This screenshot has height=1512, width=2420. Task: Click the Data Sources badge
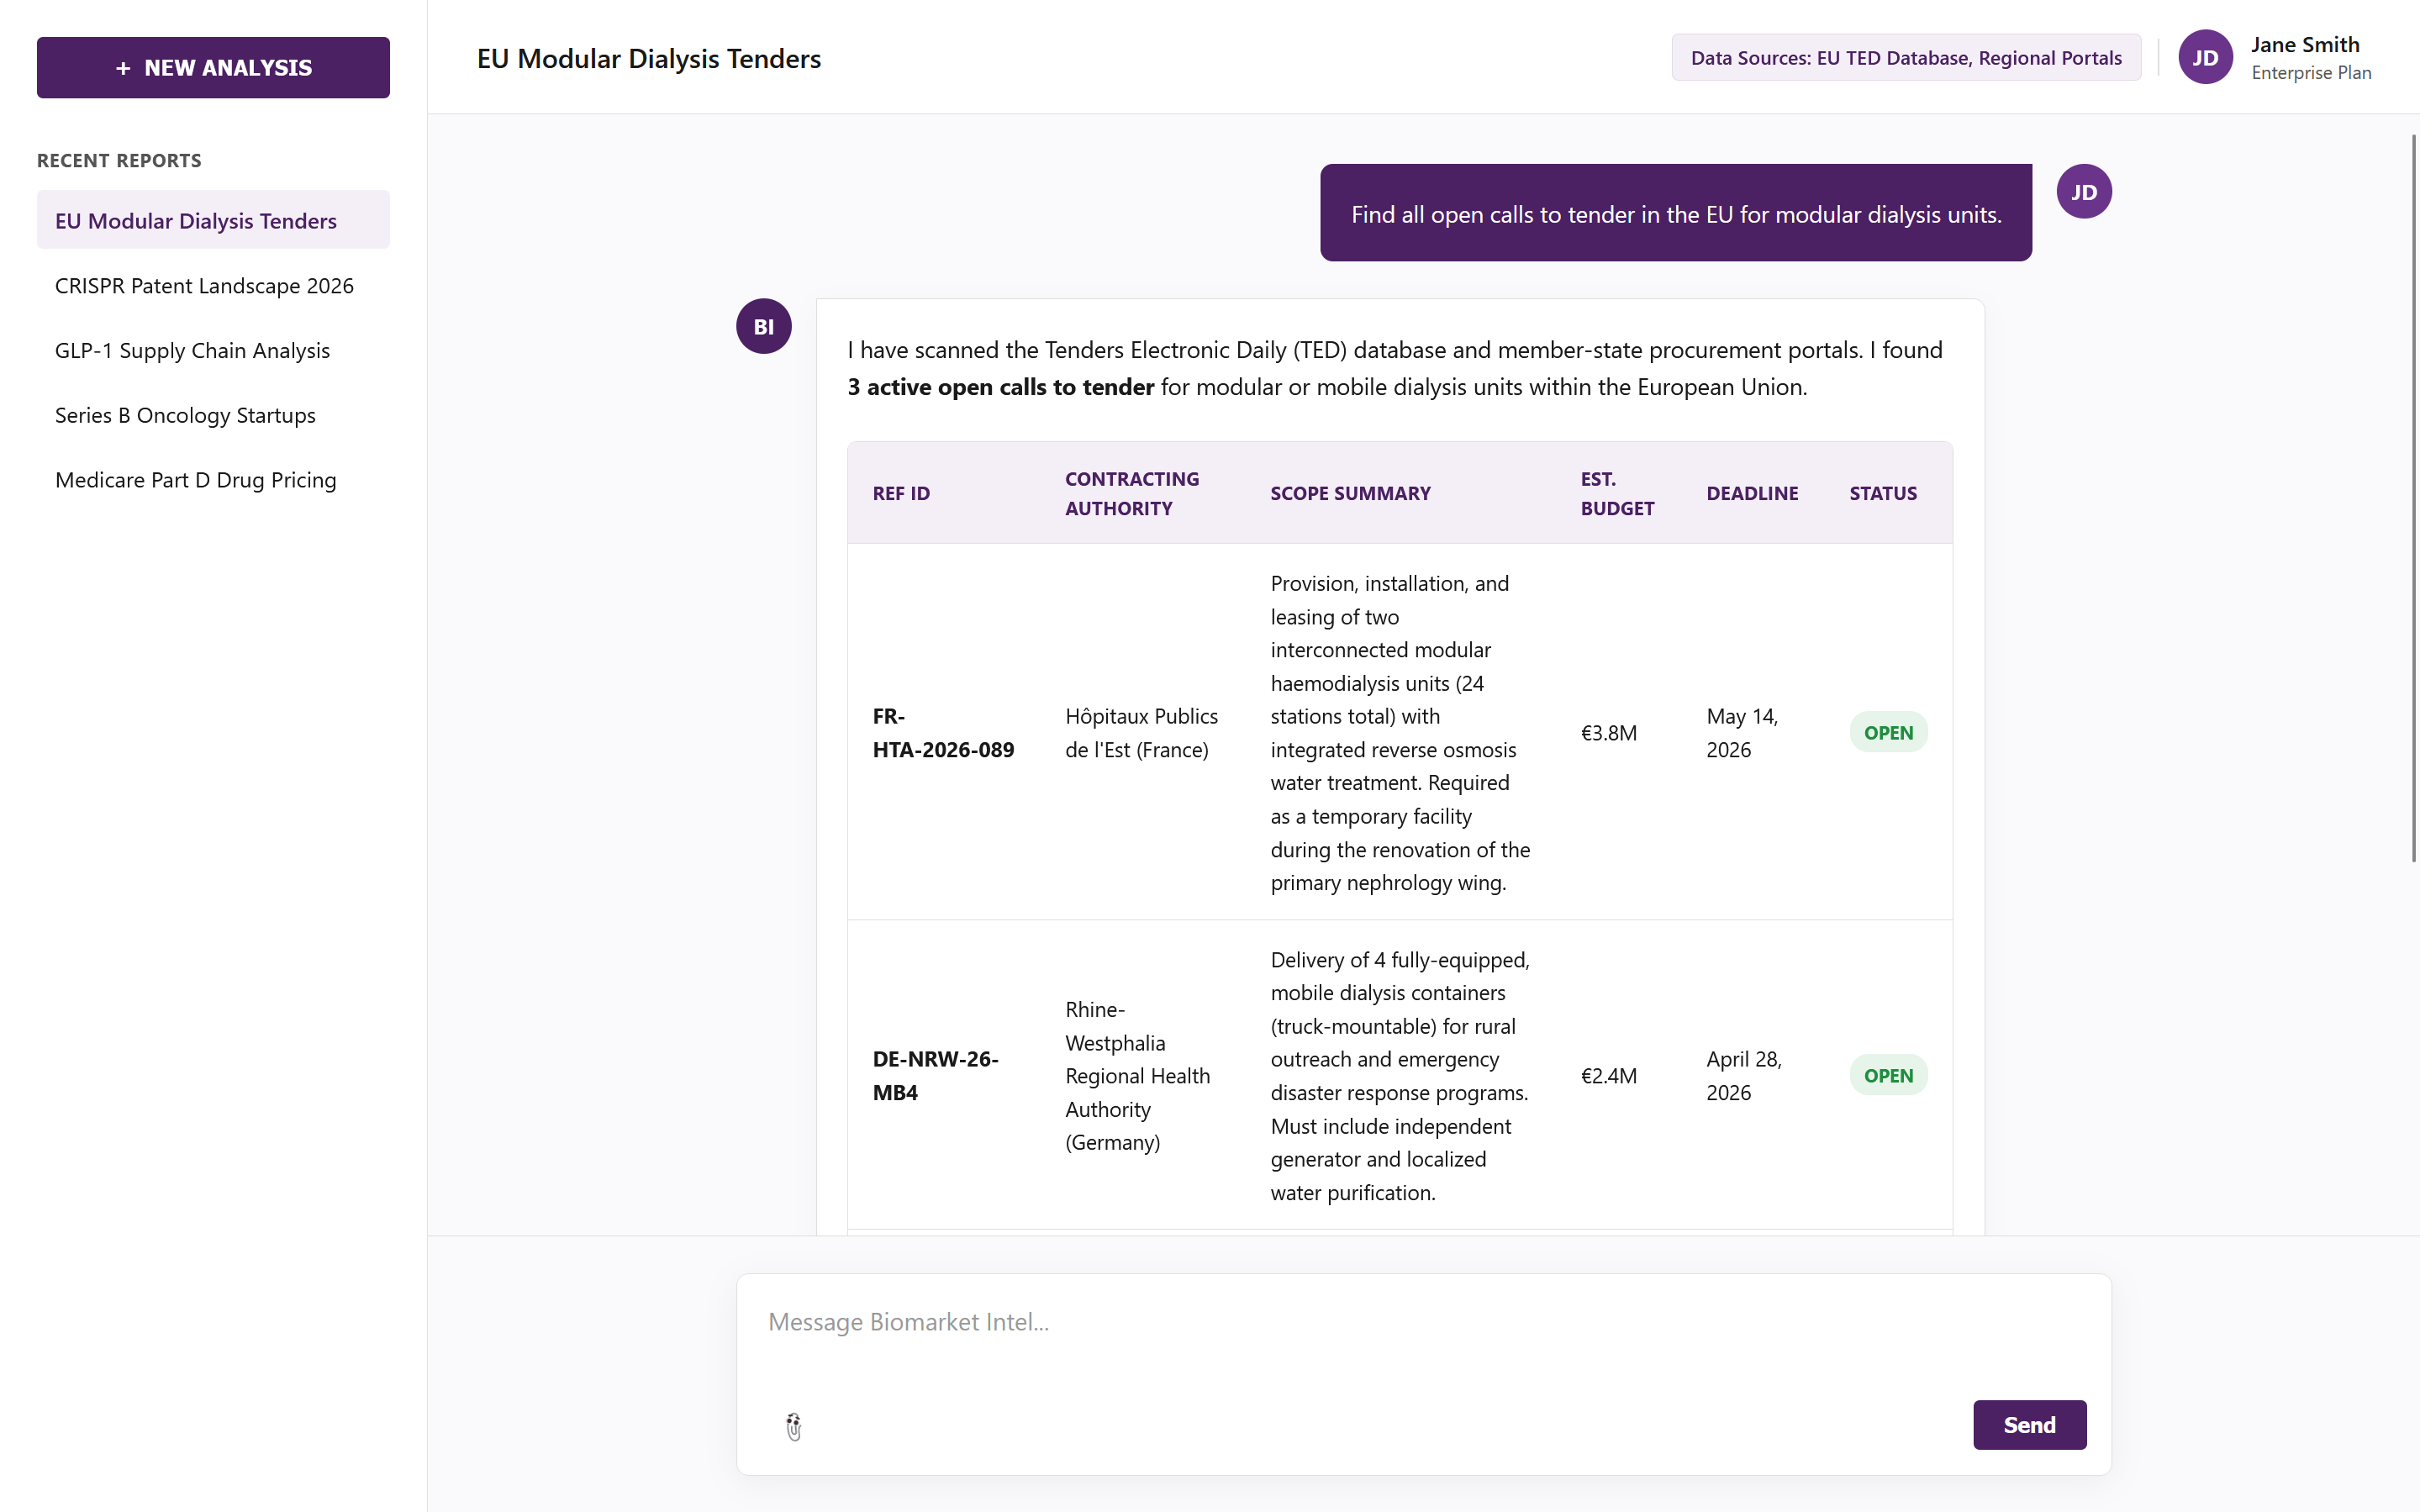coord(1905,58)
